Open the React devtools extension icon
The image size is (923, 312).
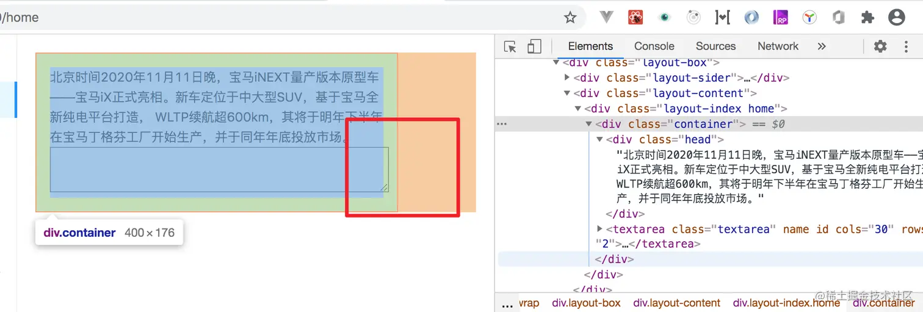coord(636,18)
